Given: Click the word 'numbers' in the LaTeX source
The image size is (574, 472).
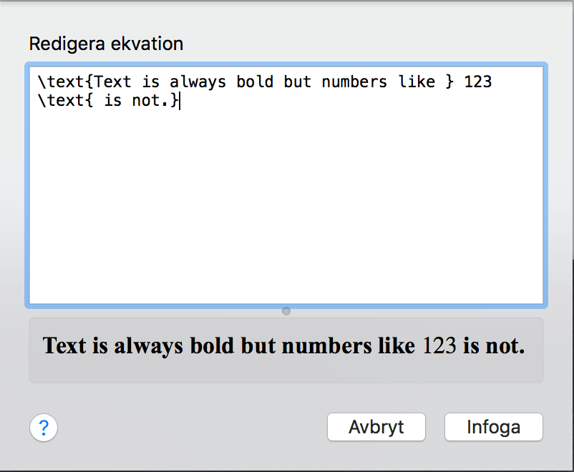Looking at the screenshot, I should tap(354, 82).
